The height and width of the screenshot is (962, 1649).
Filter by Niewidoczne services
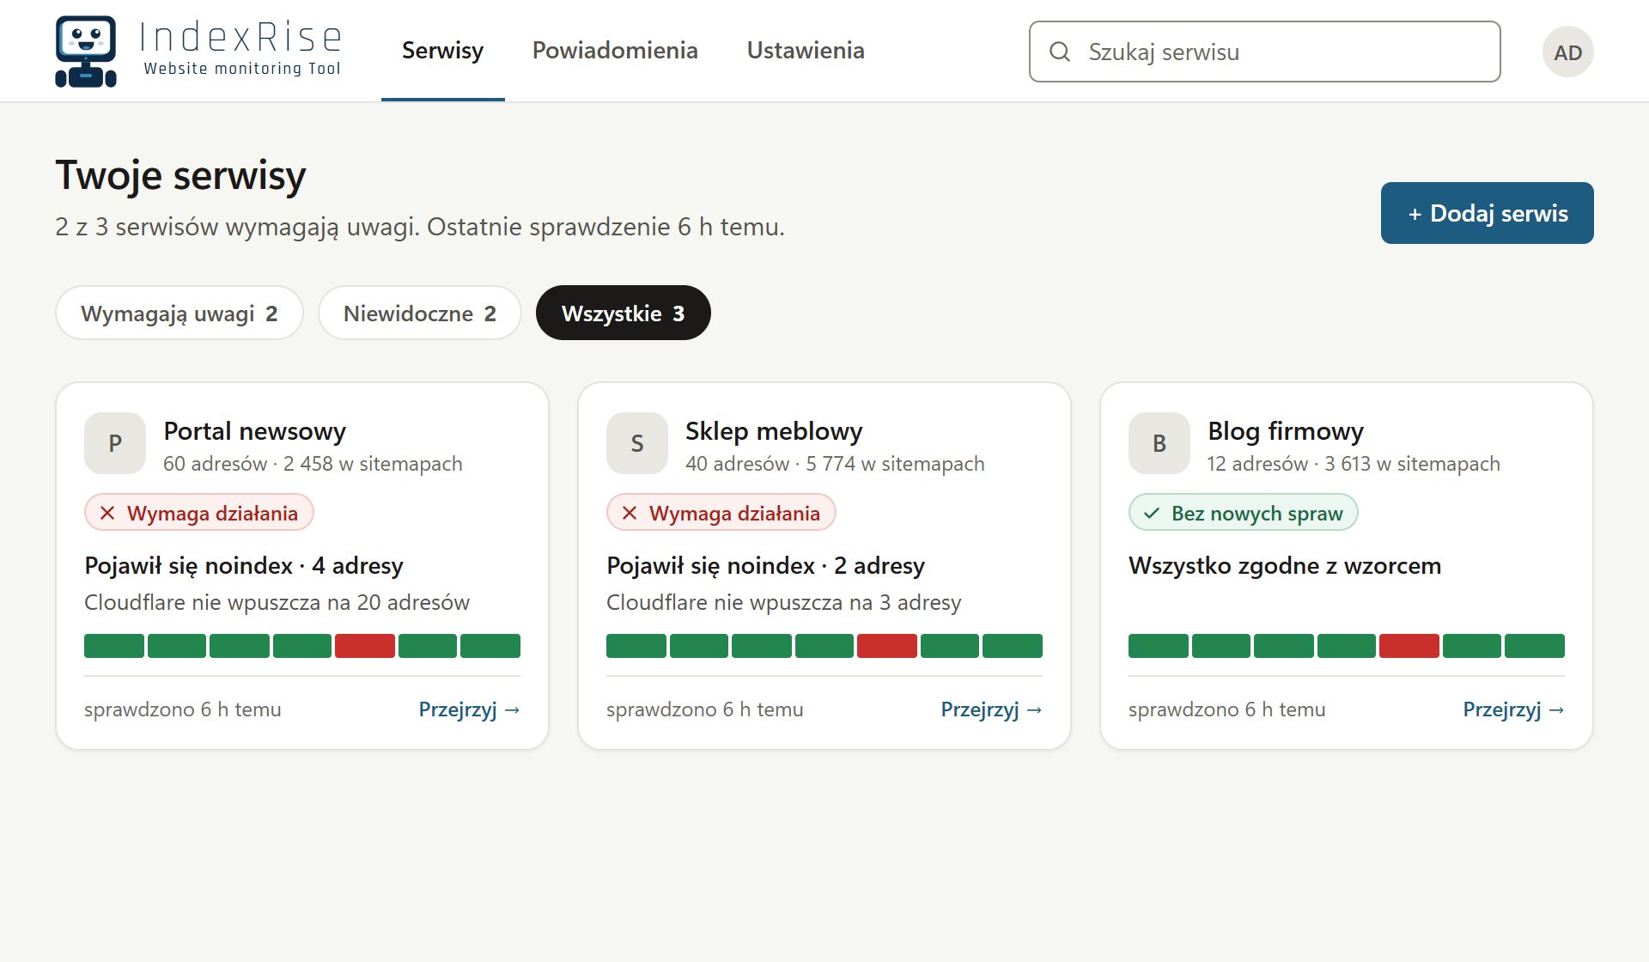point(419,313)
